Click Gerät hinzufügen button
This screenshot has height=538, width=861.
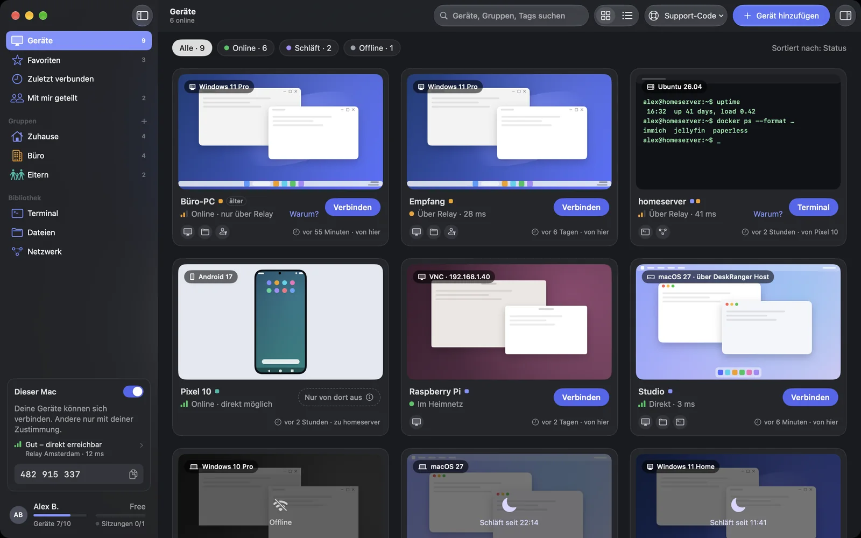(x=781, y=16)
